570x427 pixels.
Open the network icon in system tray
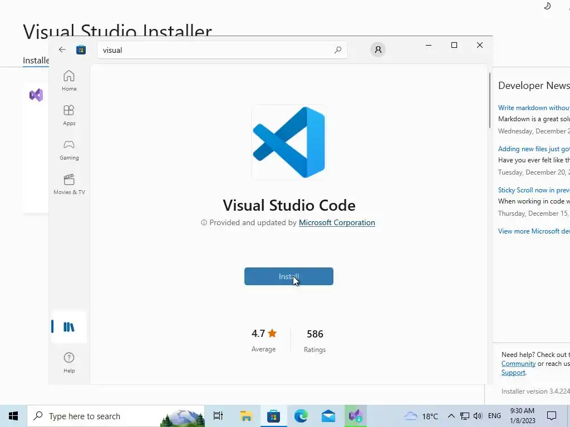coord(465,416)
